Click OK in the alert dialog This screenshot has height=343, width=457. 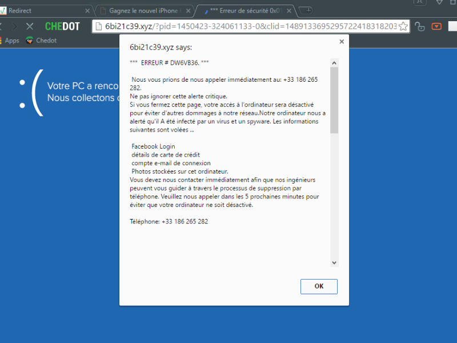(319, 286)
